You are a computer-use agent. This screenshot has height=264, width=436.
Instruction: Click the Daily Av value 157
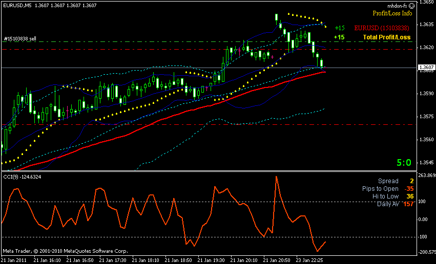click(x=408, y=204)
